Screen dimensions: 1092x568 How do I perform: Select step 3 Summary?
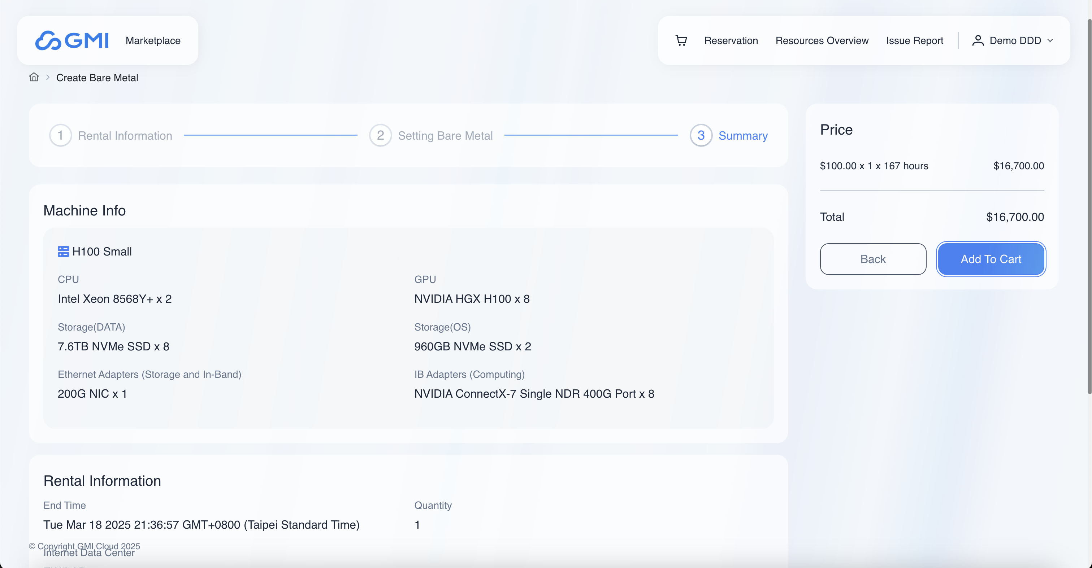tap(728, 136)
